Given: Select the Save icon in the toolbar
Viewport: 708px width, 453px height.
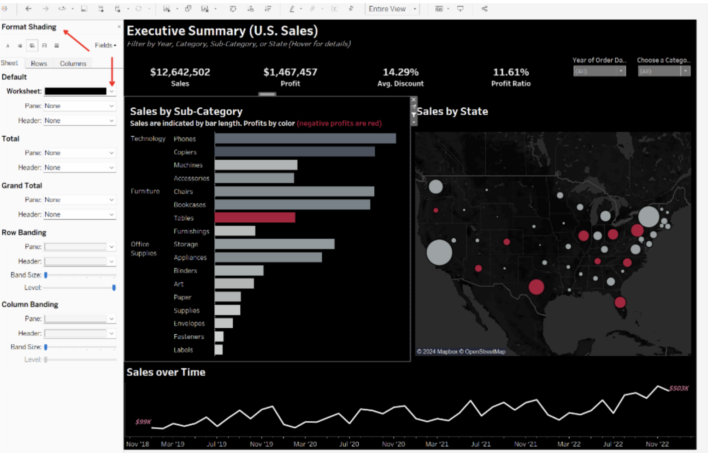Looking at the screenshot, I should pos(83,8).
